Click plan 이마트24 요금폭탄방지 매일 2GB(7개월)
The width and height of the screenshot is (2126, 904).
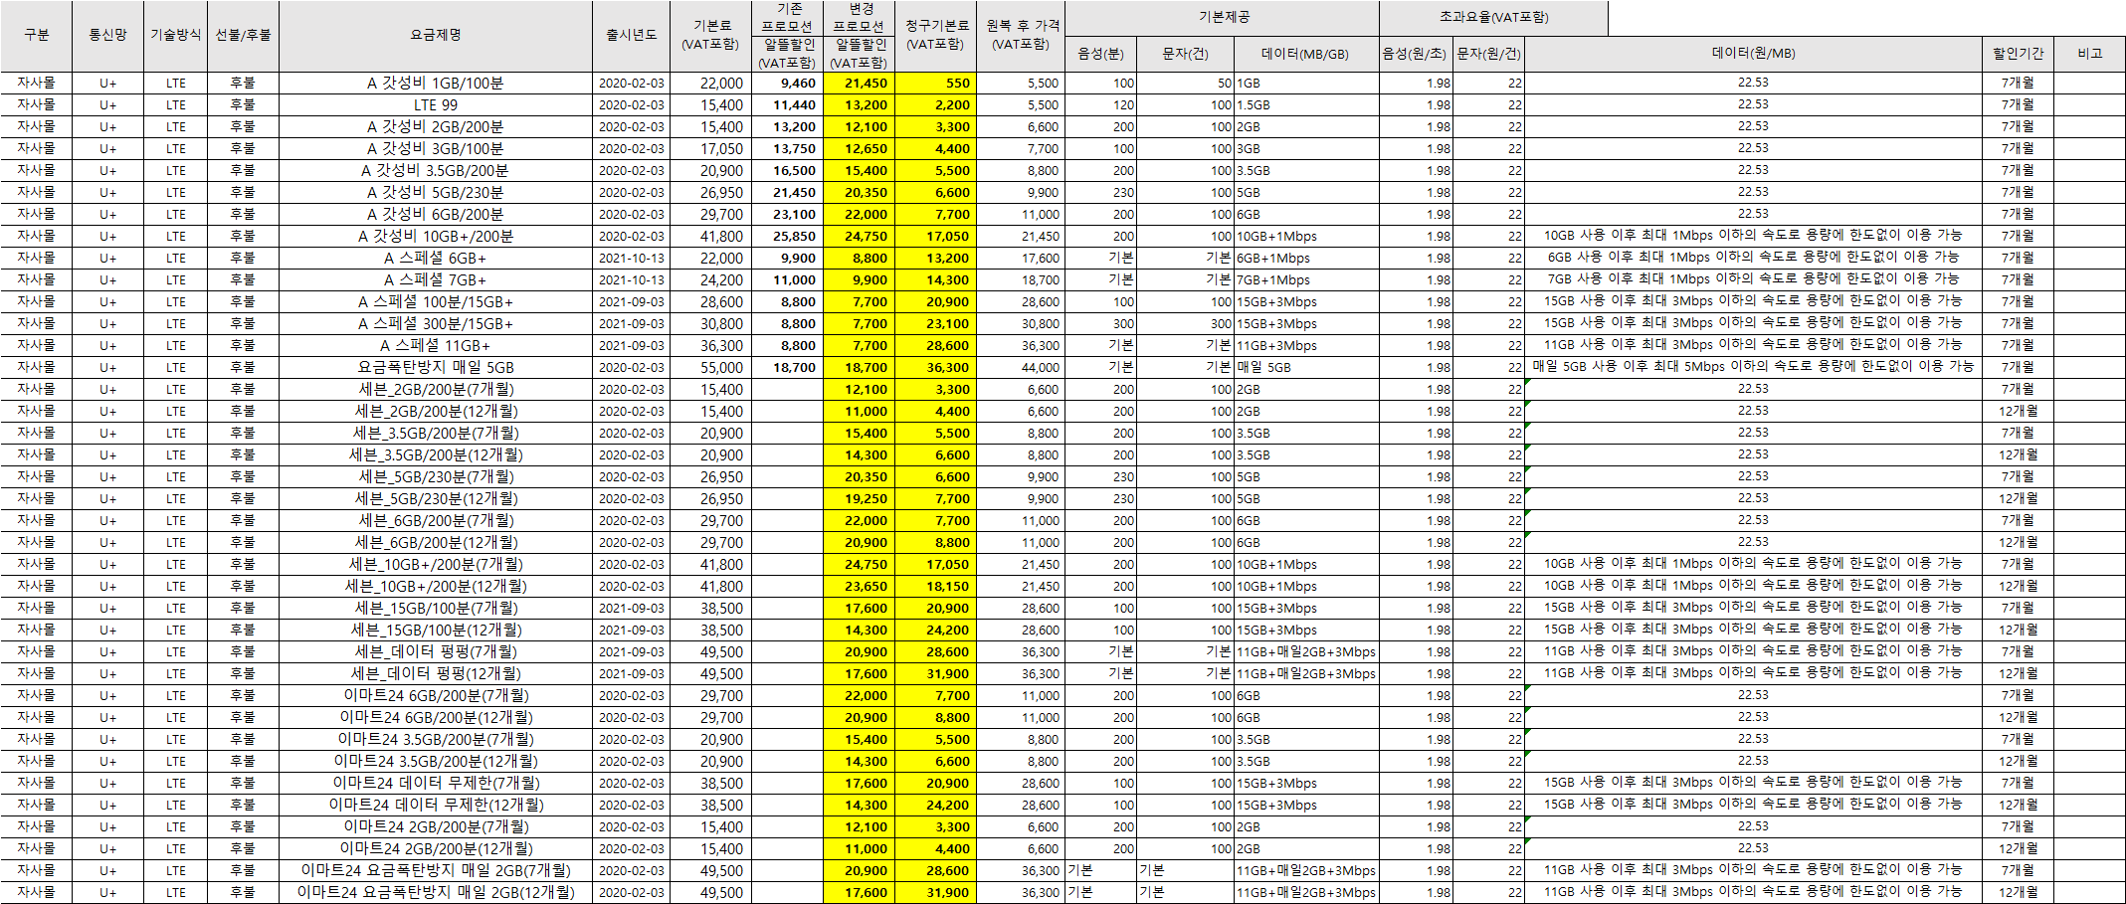point(436,871)
